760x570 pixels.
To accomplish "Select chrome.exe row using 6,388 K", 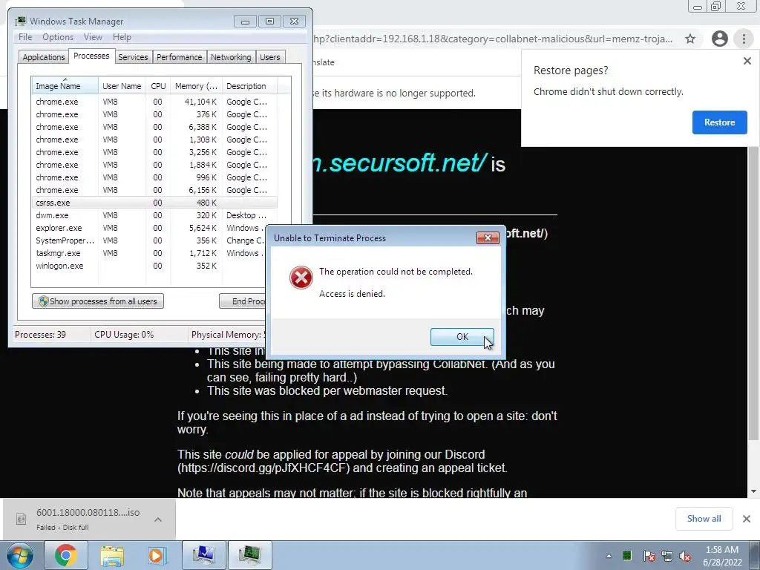I will (x=154, y=127).
